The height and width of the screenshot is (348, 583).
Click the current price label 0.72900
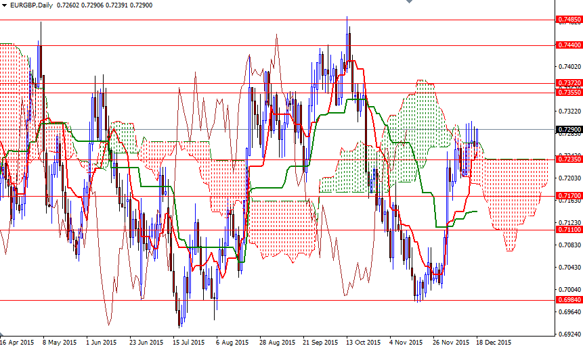click(x=569, y=130)
